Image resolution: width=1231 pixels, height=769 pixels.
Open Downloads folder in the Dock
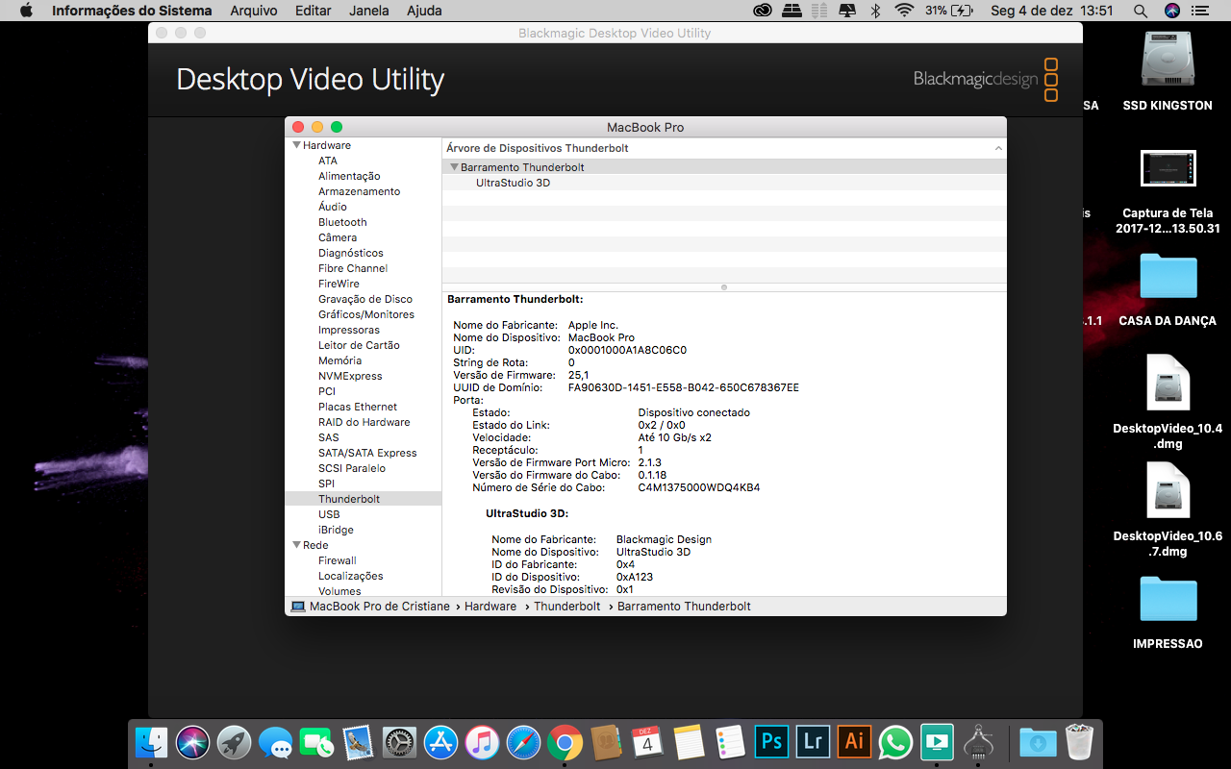coord(1038,742)
